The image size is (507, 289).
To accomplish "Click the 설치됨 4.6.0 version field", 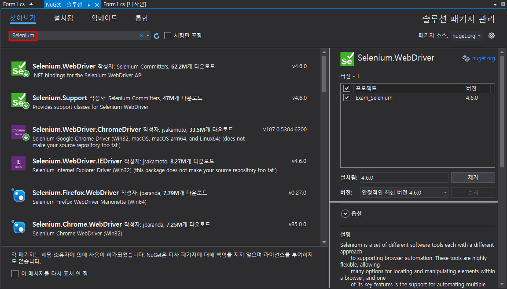I will tap(404, 177).
